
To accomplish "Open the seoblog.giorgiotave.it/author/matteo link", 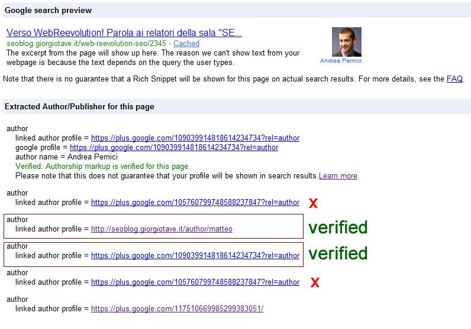I will [162, 229].
